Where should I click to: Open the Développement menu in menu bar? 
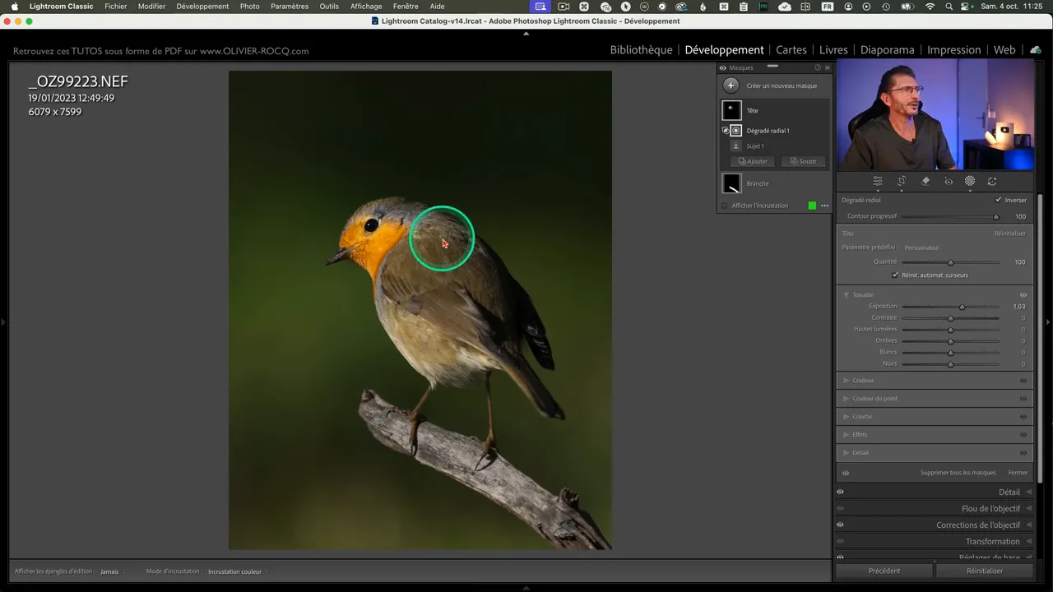[202, 7]
